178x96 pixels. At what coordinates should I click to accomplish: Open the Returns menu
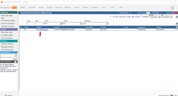coord(77,8)
